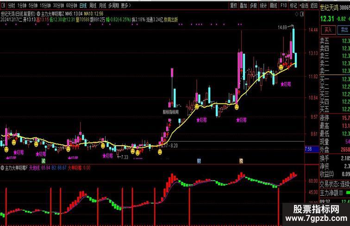Click the 标记 mark button
Image resolution: width=350 pixels, height=226 pixels.
[x=294, y=6]
